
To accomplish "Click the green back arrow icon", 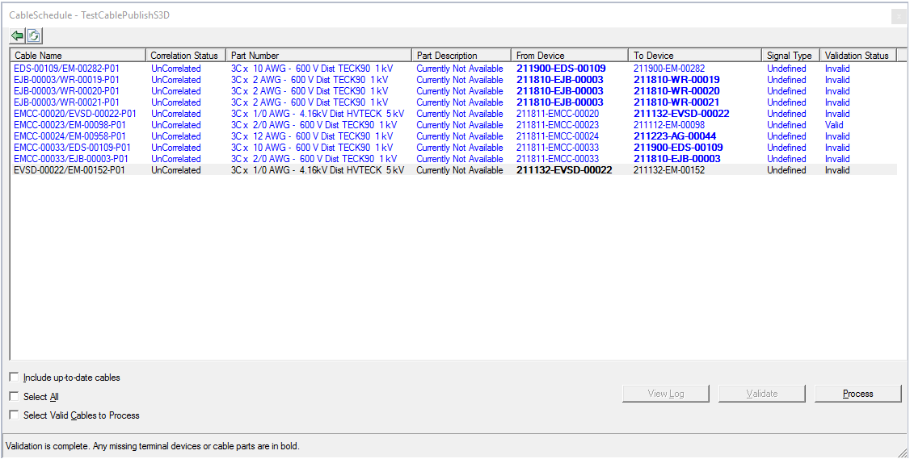I will pos(18,35).
